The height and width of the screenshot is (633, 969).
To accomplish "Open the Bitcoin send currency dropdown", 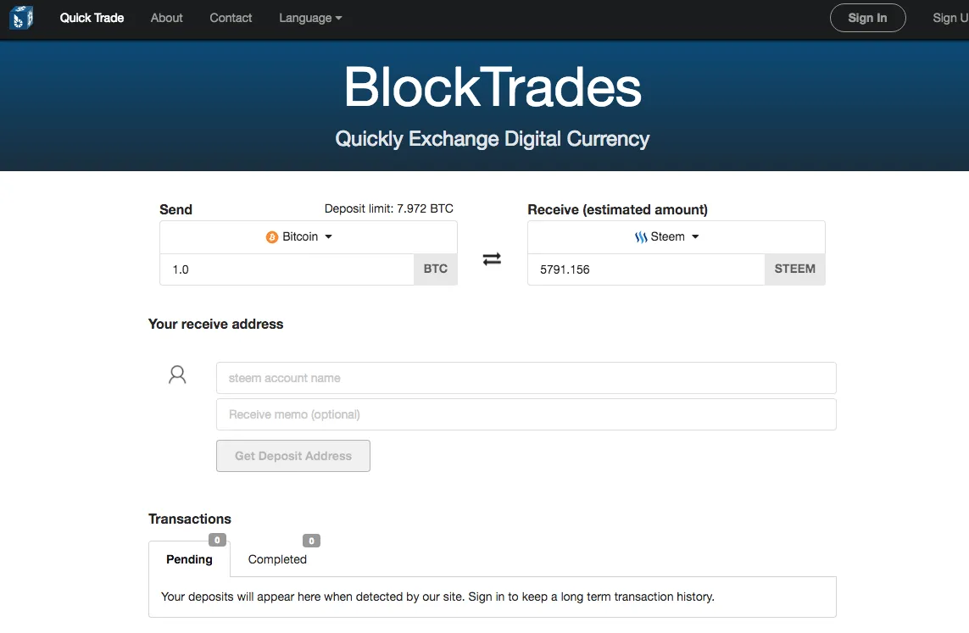I will (x=309, y=237).
